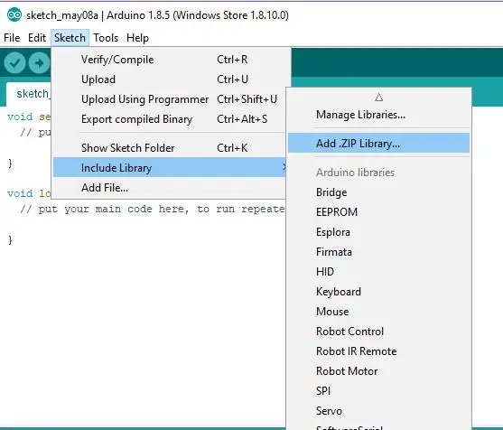Include the Esplora library
Screen dimensions: 503x430
[x=379, y=232]
